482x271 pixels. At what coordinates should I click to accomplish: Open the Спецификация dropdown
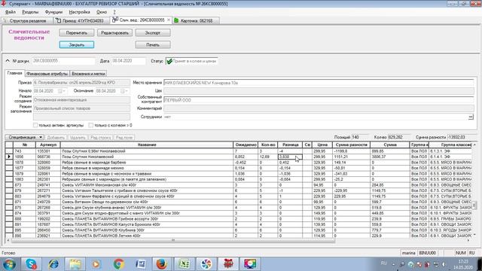pyautogui.click(x=24, y=137)
